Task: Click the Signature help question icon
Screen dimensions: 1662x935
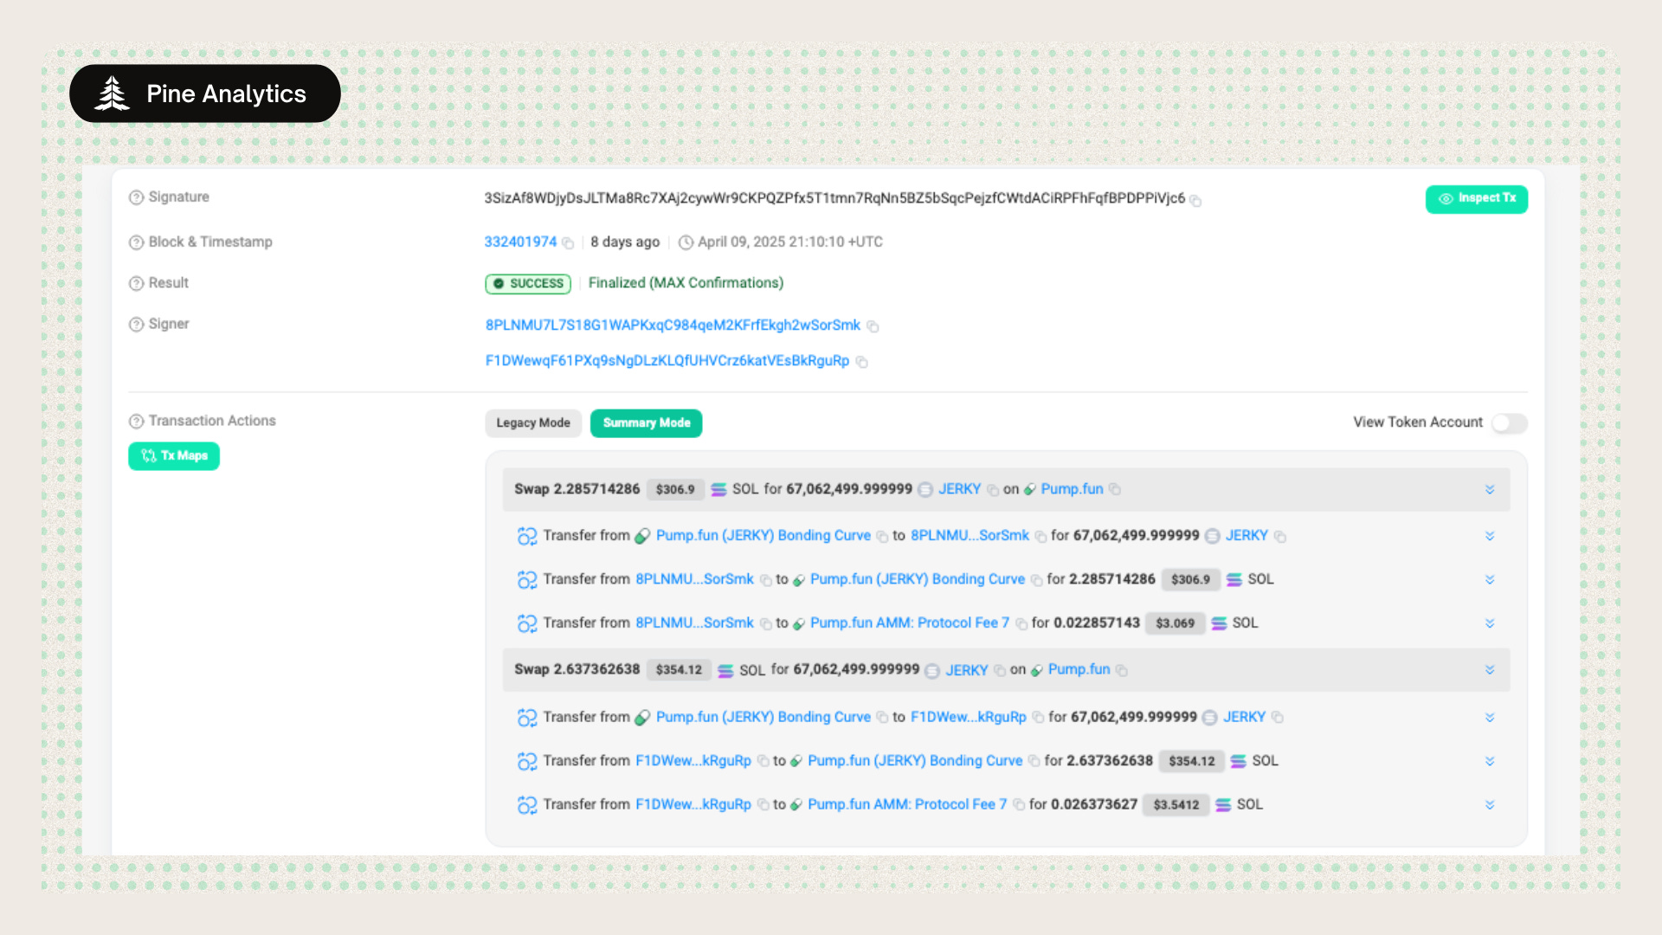Action: click(136, 197)
